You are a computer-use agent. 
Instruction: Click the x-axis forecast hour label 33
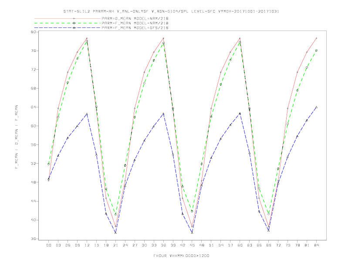click(x=154, y=245)
